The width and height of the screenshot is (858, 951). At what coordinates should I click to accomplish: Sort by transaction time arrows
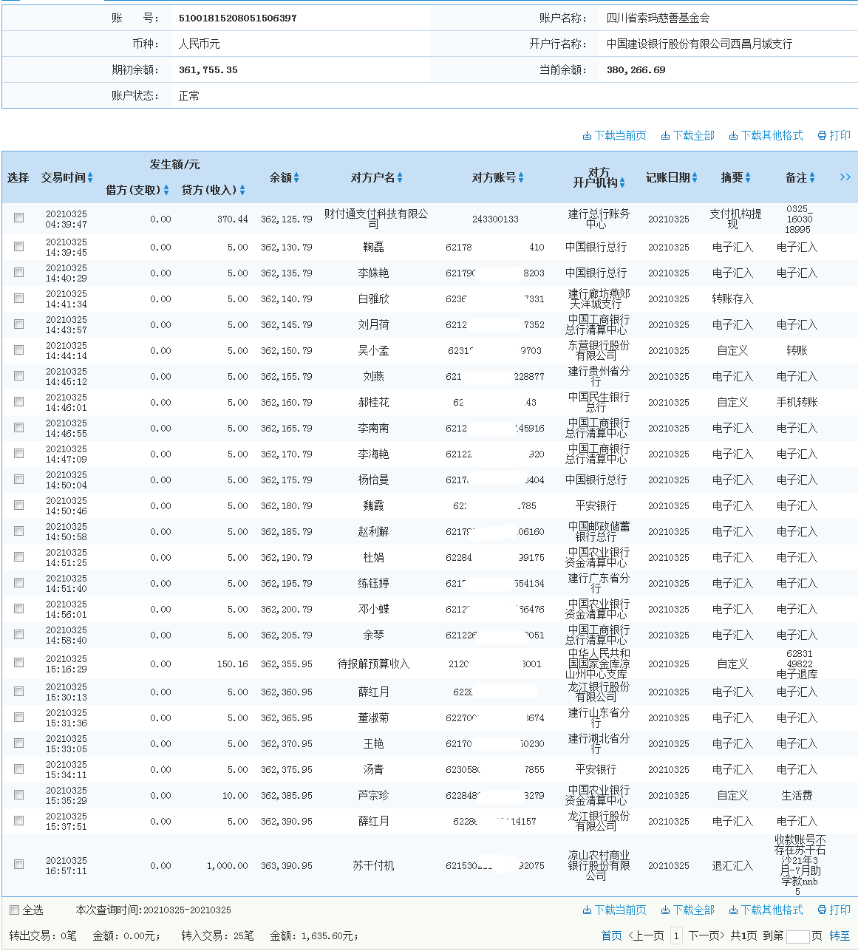[90, 178]
